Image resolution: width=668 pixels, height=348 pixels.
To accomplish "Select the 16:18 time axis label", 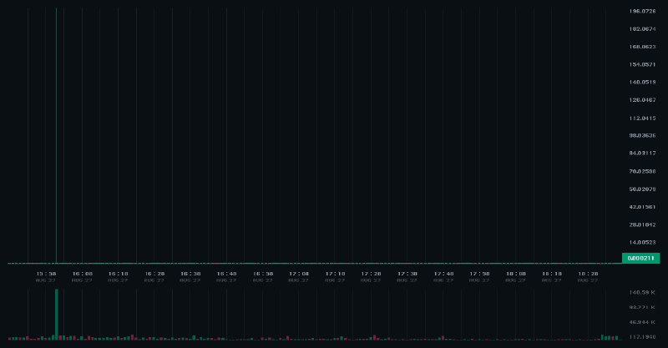I will 118,274.
